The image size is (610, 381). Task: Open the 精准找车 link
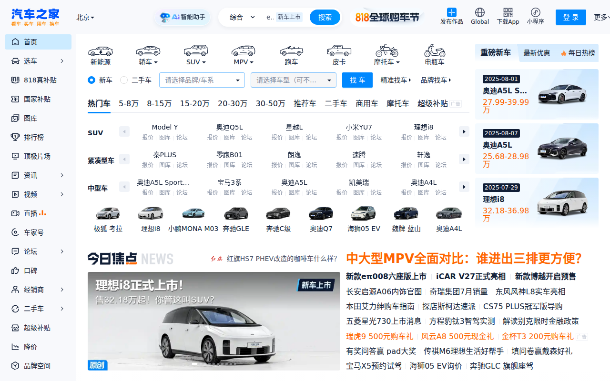pos(396,80)
